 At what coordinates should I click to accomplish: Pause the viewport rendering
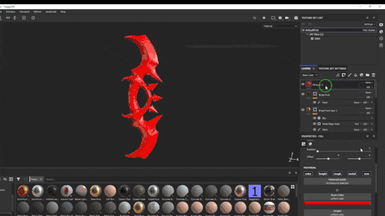pyautogui.click(x=264, y=18)
